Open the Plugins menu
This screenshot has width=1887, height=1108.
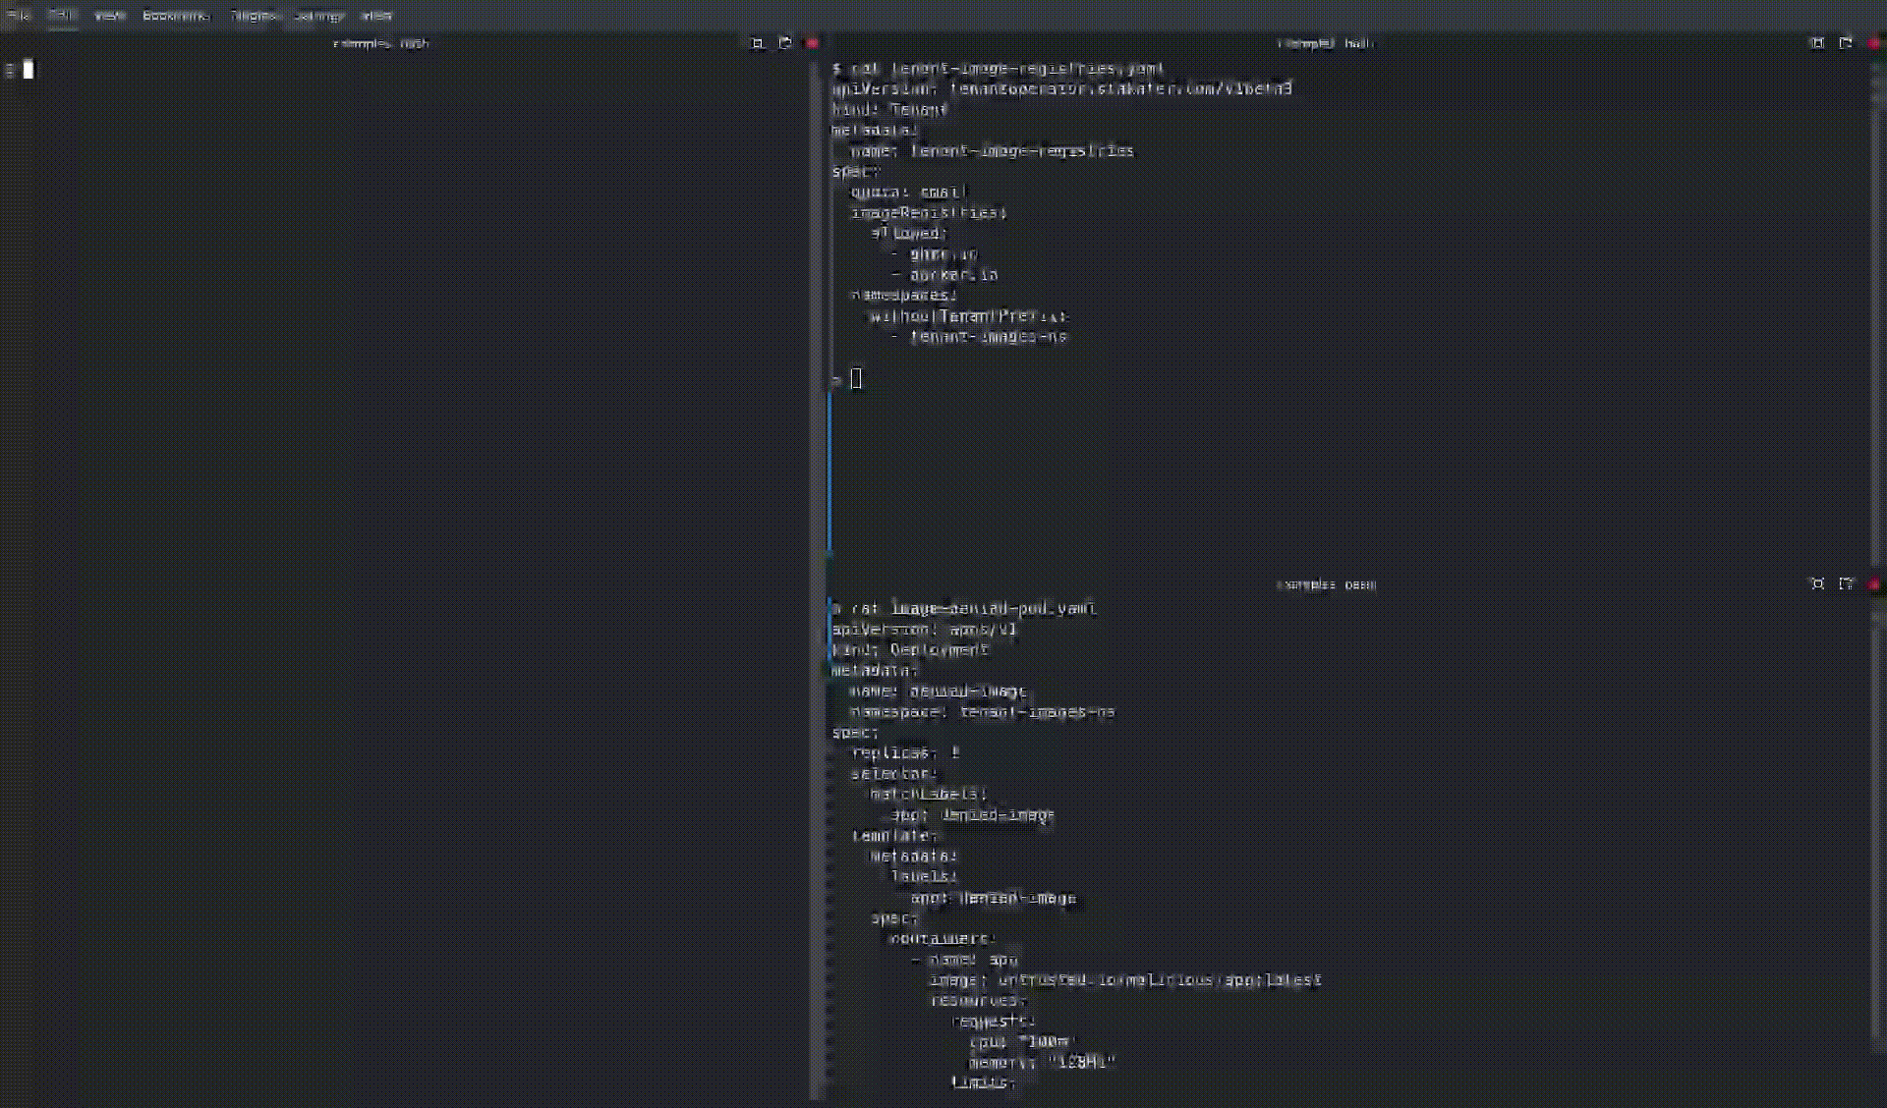point(254,15)
